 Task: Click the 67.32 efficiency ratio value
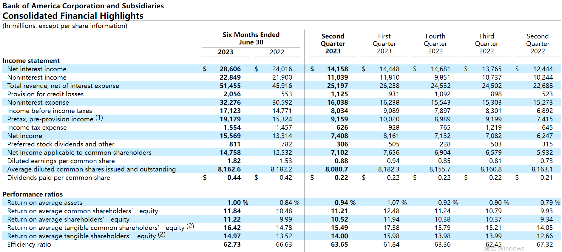click(x=545, y=244)
